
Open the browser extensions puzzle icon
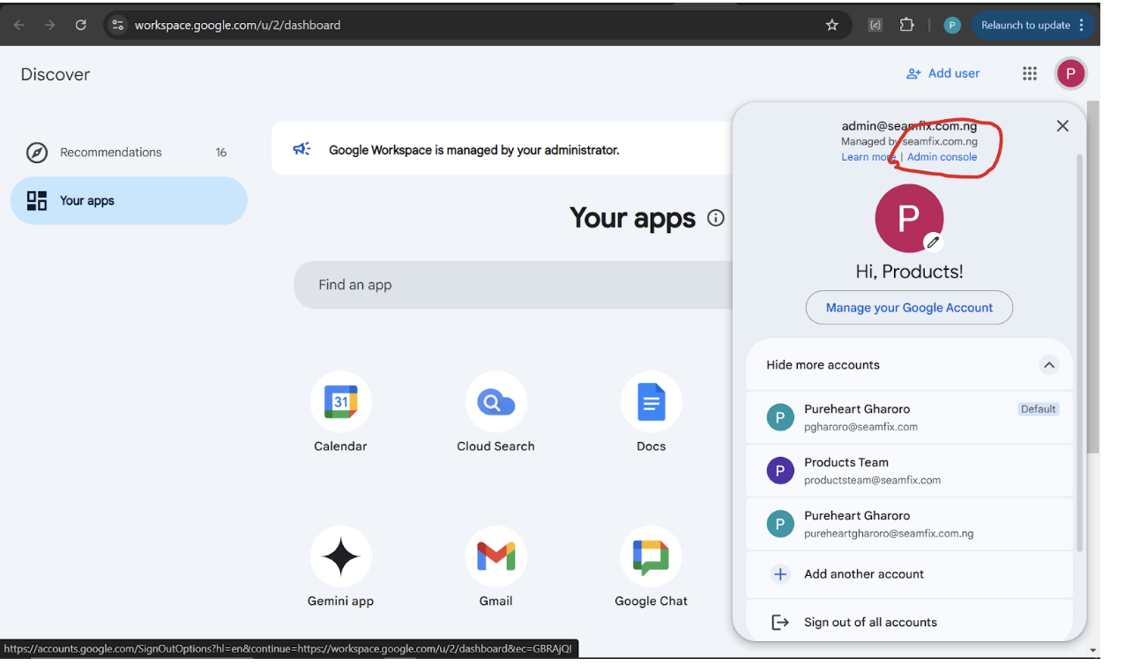(x=906, y=25)
